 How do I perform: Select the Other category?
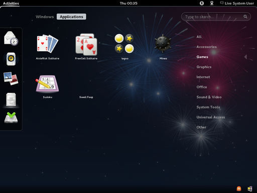201,127
